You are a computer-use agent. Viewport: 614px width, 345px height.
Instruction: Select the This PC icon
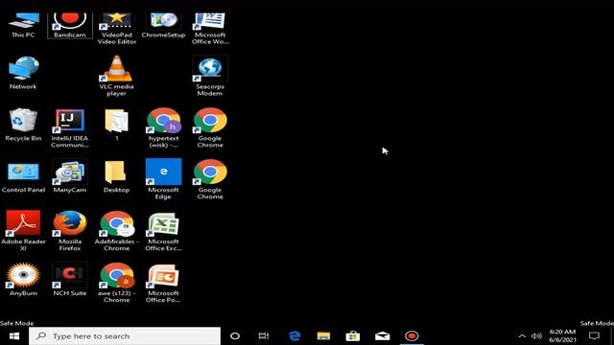(23, 25)
